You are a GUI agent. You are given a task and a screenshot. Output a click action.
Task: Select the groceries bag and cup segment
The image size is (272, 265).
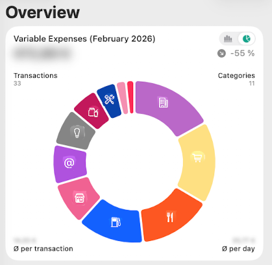(93, 112)
